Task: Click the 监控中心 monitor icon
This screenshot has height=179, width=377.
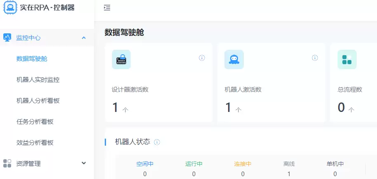Action: (7, 37)
